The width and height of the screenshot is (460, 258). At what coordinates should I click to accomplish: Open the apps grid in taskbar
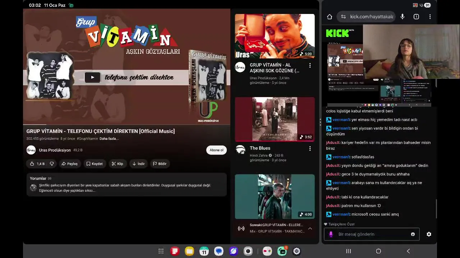[161, 251]
